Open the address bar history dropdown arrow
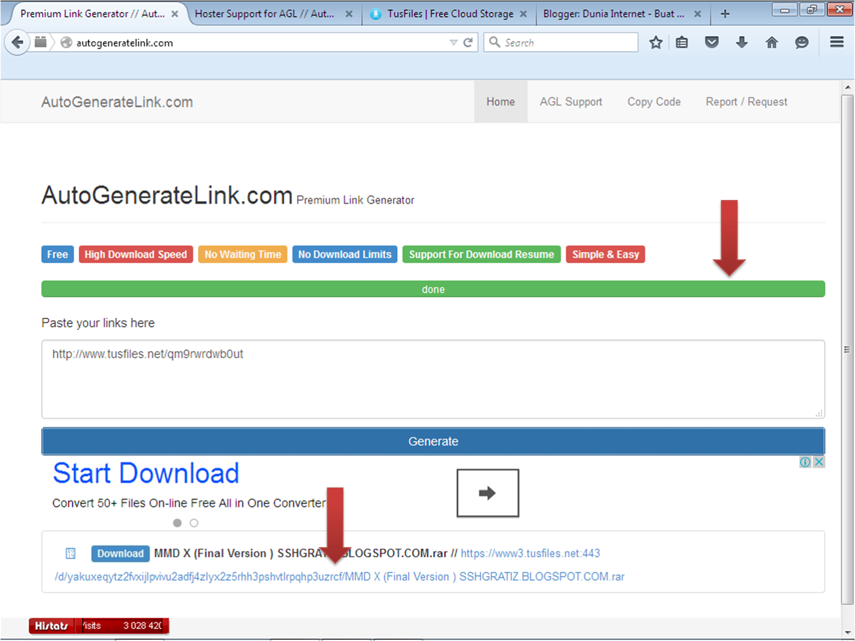 pos(454,43)
